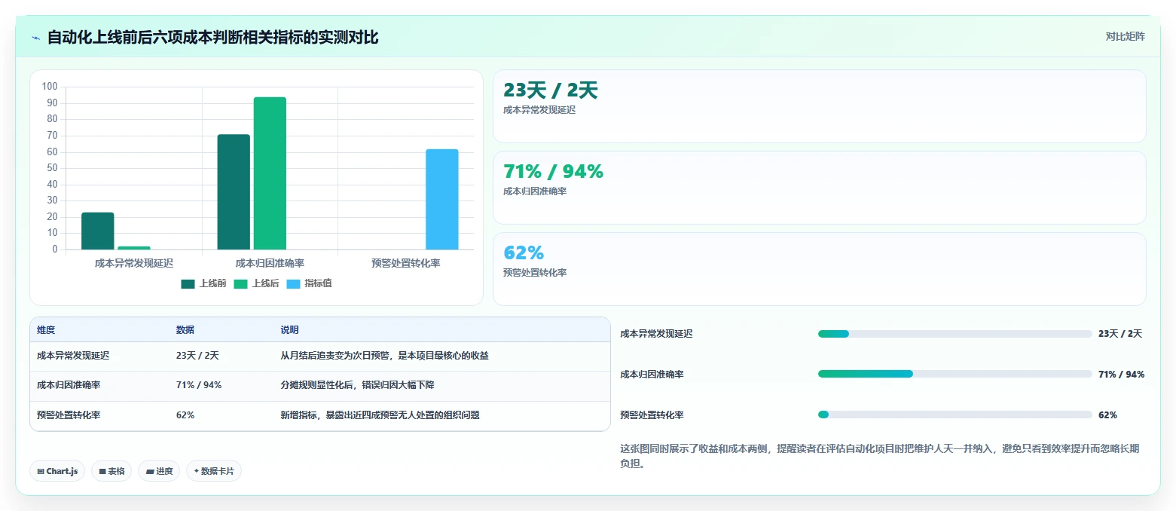Click the 数据 column header
The height and width of the screenshot is (511, 1176).
(x=185, y=330)
